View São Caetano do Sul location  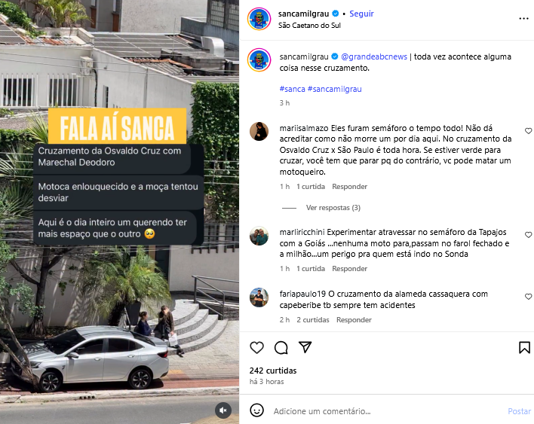tap(309, 26)
